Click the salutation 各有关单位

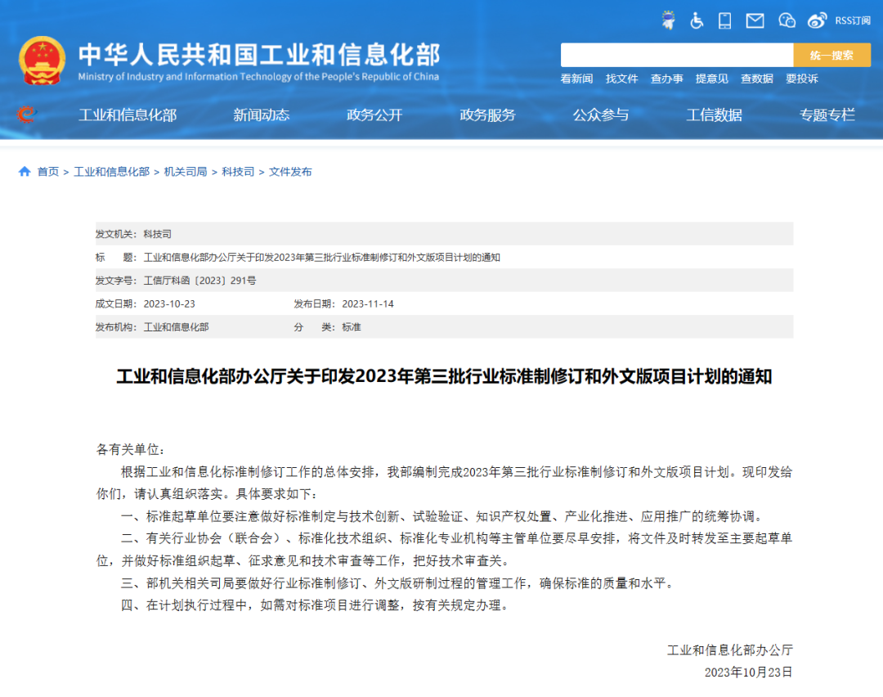point(130,450)
